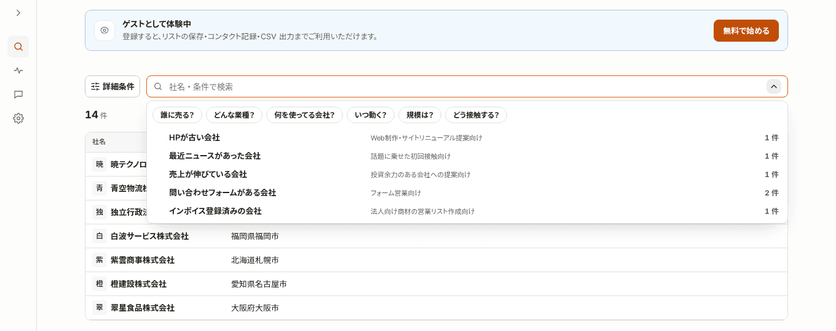
Task: Click the 独 avatar badge
Action: [x=100, y=212]
